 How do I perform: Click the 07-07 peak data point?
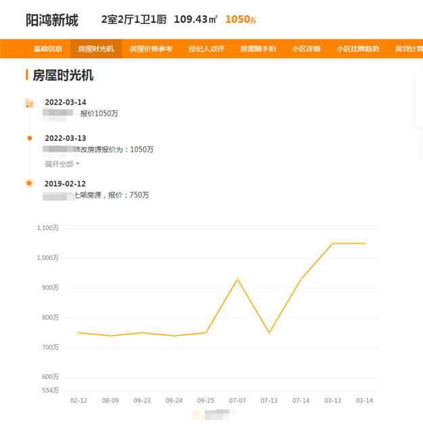point(238,279)
